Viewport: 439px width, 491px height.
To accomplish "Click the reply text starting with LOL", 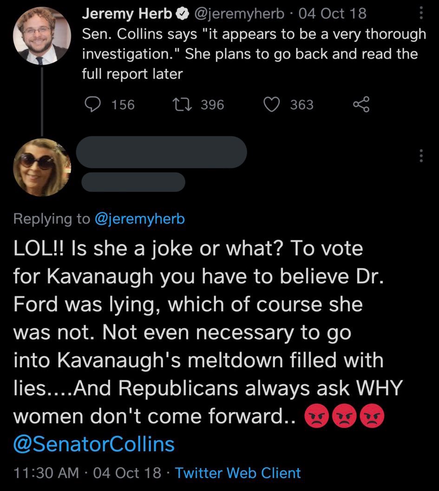I will click(x=200, y=332).
